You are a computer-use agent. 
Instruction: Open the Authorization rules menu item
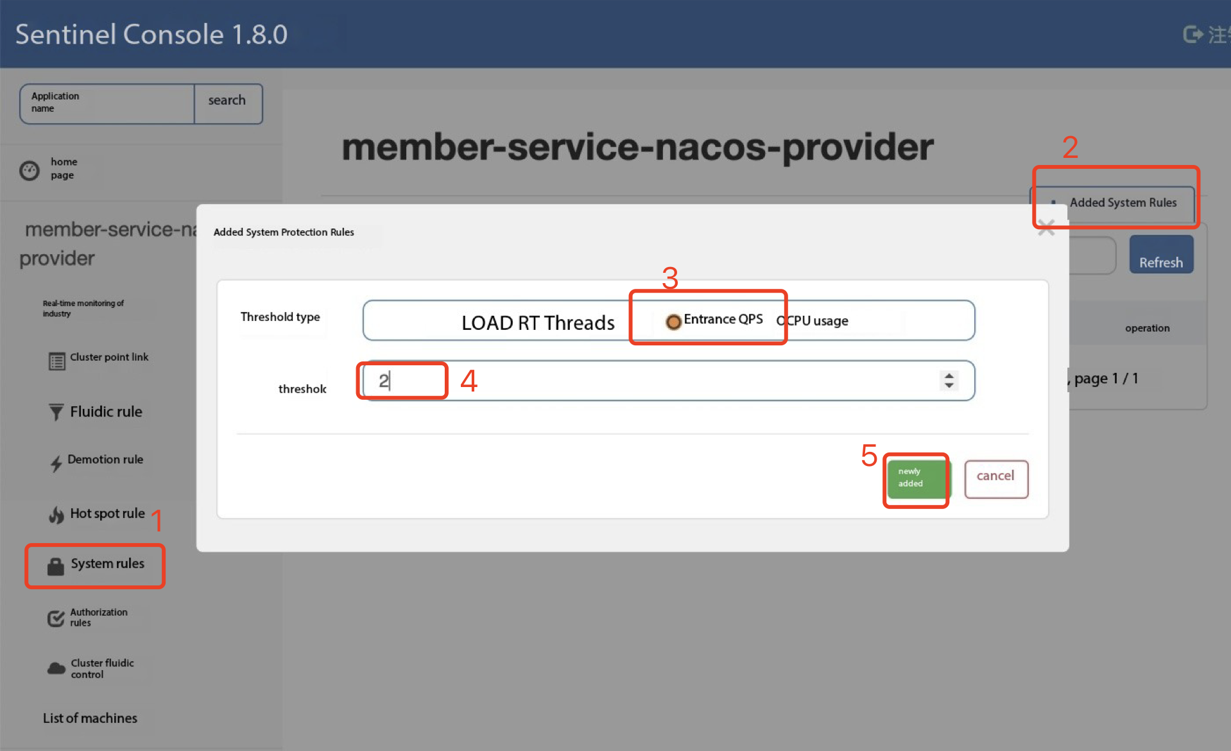pos(89,617)
